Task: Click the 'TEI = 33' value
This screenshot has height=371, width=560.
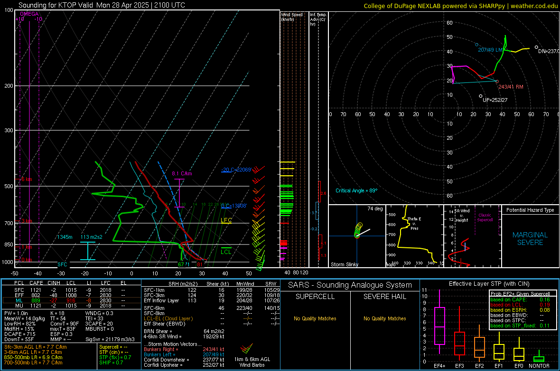Action: (94, 318)
